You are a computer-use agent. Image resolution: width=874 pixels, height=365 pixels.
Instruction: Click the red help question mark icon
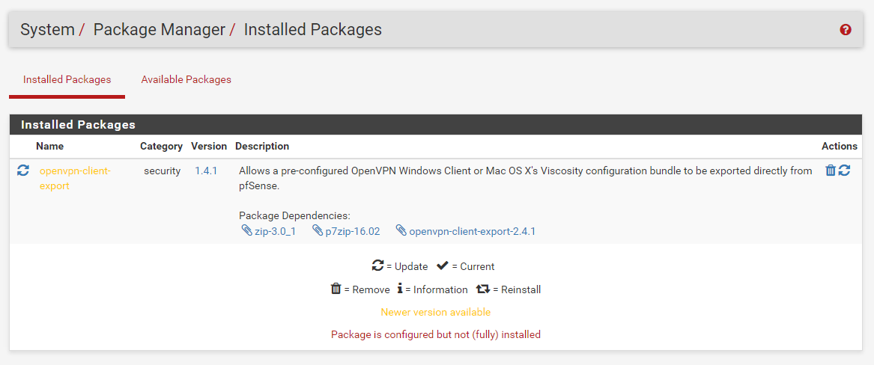click(x=846, y=30)
